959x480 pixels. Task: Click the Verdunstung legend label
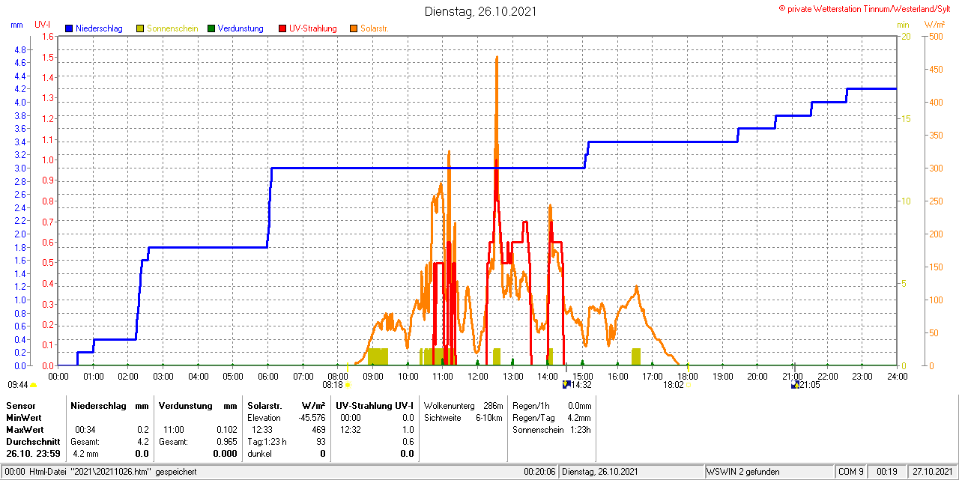click(240, 28)
